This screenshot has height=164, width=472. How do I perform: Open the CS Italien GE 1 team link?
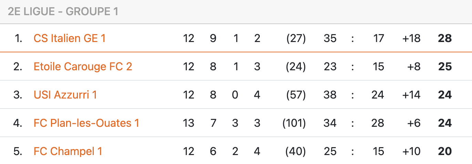(x=70, y=38)
